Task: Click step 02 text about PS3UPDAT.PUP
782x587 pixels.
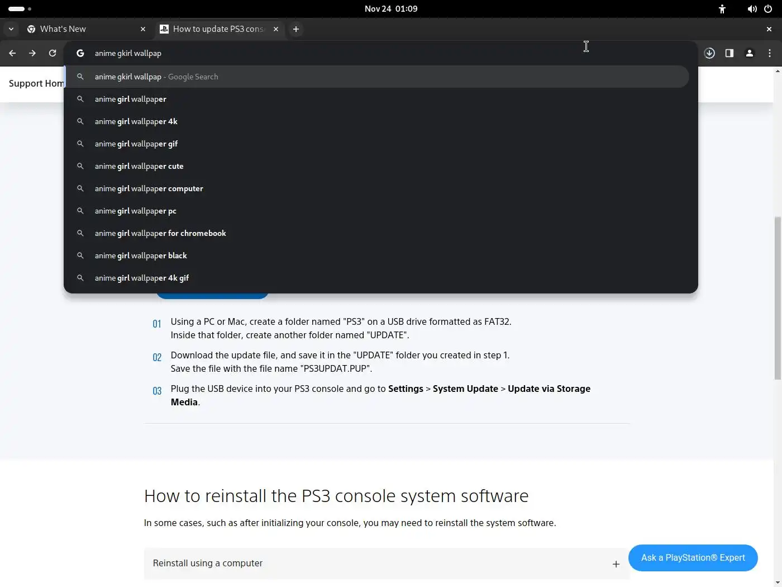Action: click(340, 362)
